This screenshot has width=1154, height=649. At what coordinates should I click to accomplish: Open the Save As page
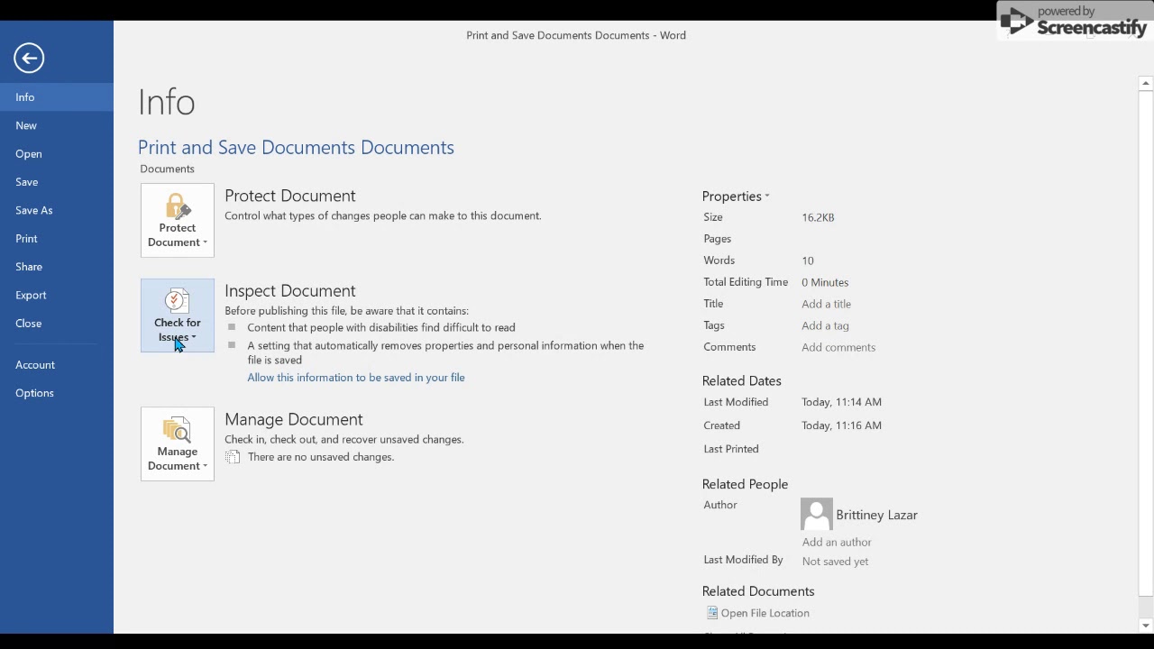click(x=57, y=210)
